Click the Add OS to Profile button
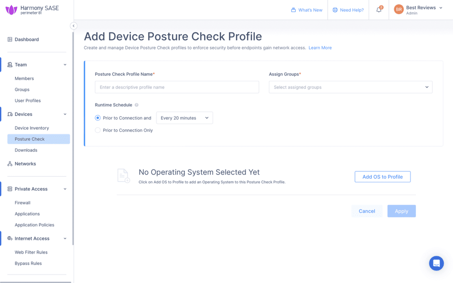 click(x=382, y=176)
